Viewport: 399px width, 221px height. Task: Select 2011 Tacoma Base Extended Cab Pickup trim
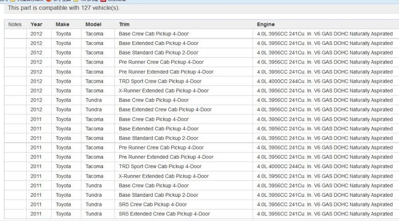pos(158,128)
